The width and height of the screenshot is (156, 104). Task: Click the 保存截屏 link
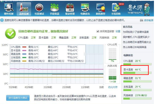coord(149,20)
